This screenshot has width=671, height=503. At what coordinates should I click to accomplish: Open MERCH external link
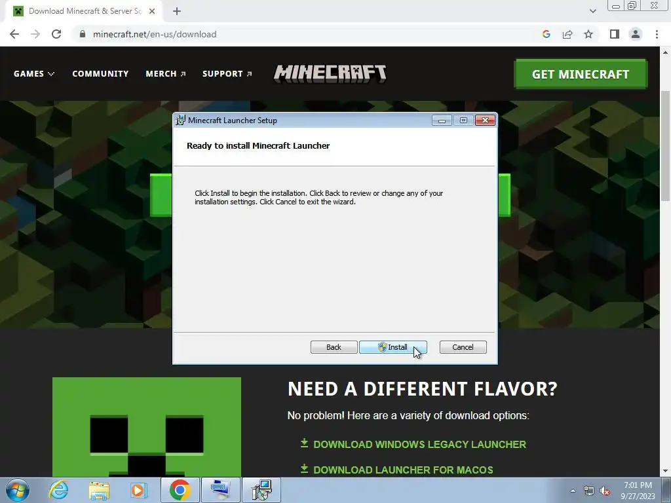coord(165,73)
